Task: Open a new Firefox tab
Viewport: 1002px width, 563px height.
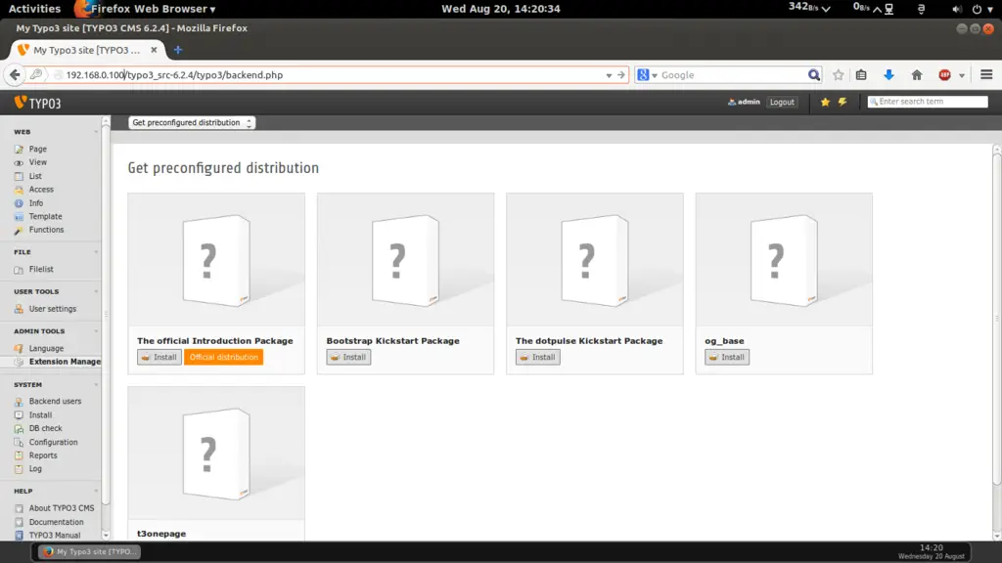Action: coord(178,50)
